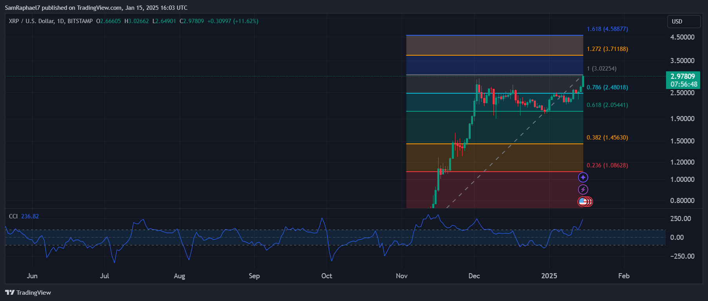Click the high price value 3.02662
Viewport: 708px width, 301px height.
pyautogui.click(x=138, y=21)
